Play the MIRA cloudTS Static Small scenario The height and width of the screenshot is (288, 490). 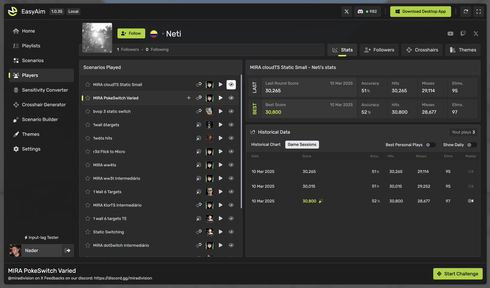[x=220, y=84]
